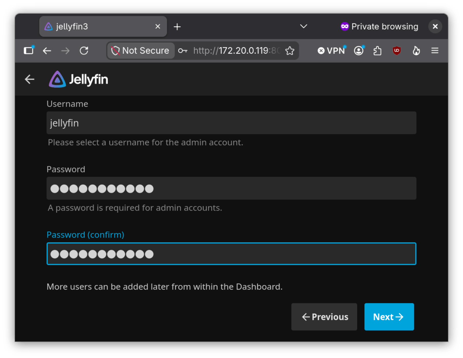
Task: Go back with browser back arrow
Action: (x=47, y=51)
